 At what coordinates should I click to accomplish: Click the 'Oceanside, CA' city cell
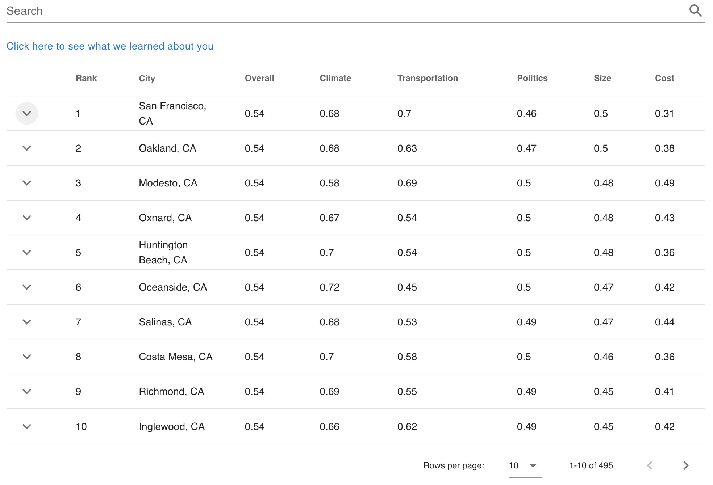[x=173, y=287]
